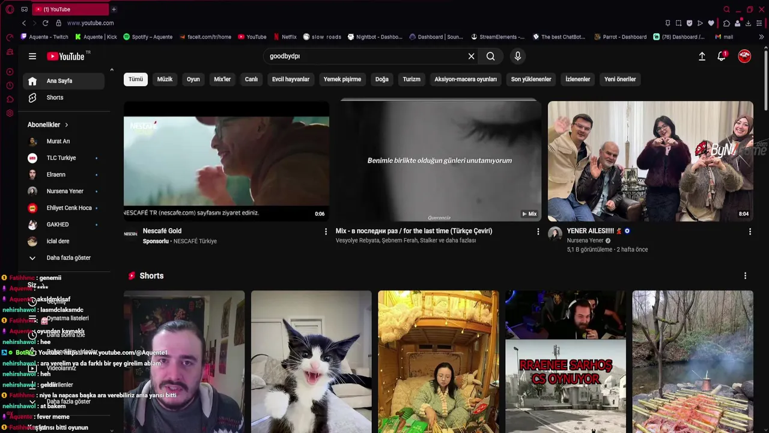
Task: Select the Yeni öneriler chip
Action: [x=620, y=79]
